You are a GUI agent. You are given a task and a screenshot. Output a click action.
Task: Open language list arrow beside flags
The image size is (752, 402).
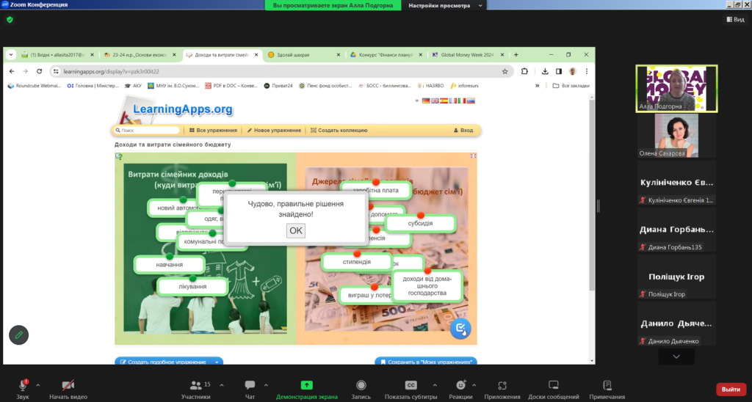click(417, 101)
